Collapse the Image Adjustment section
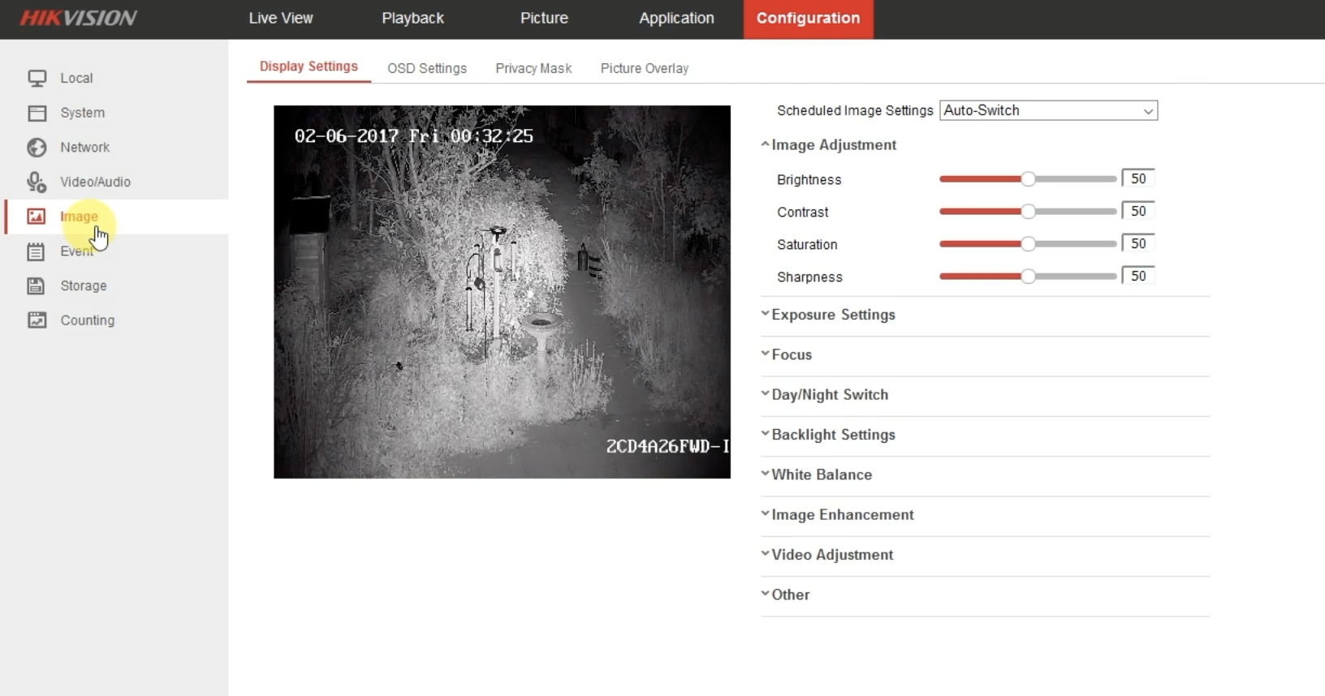1325x696 pixels. pyautogui.click(x=833, y=145)
